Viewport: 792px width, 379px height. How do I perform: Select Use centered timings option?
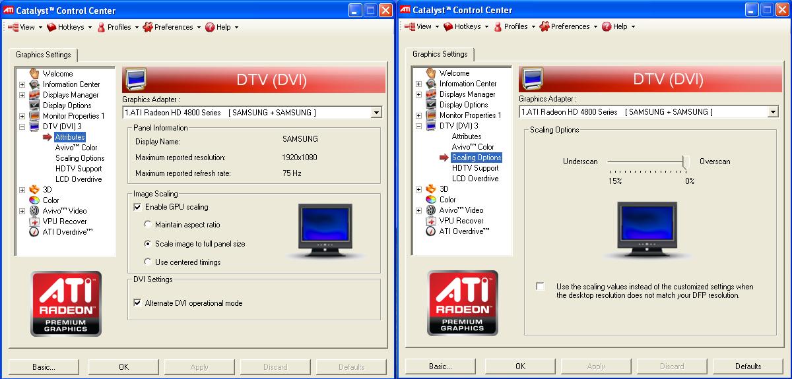tap(148, 262)
